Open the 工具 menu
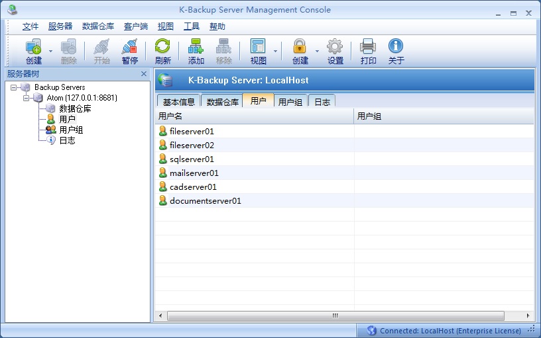The height and width of the screenshot is (338, 541). click(x=192, y=26)
